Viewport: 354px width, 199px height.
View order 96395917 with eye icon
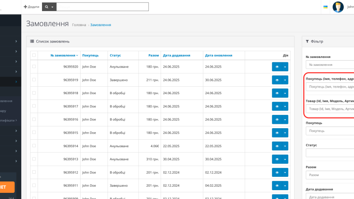(277, 106)
